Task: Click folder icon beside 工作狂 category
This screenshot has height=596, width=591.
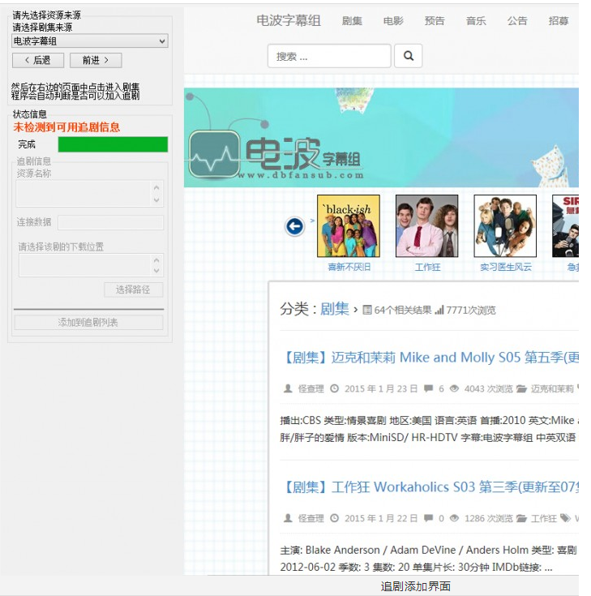Action: pyautogui.click(x=521, y=518)
